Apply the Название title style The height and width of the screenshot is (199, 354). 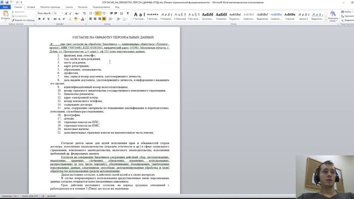(221, 16)
